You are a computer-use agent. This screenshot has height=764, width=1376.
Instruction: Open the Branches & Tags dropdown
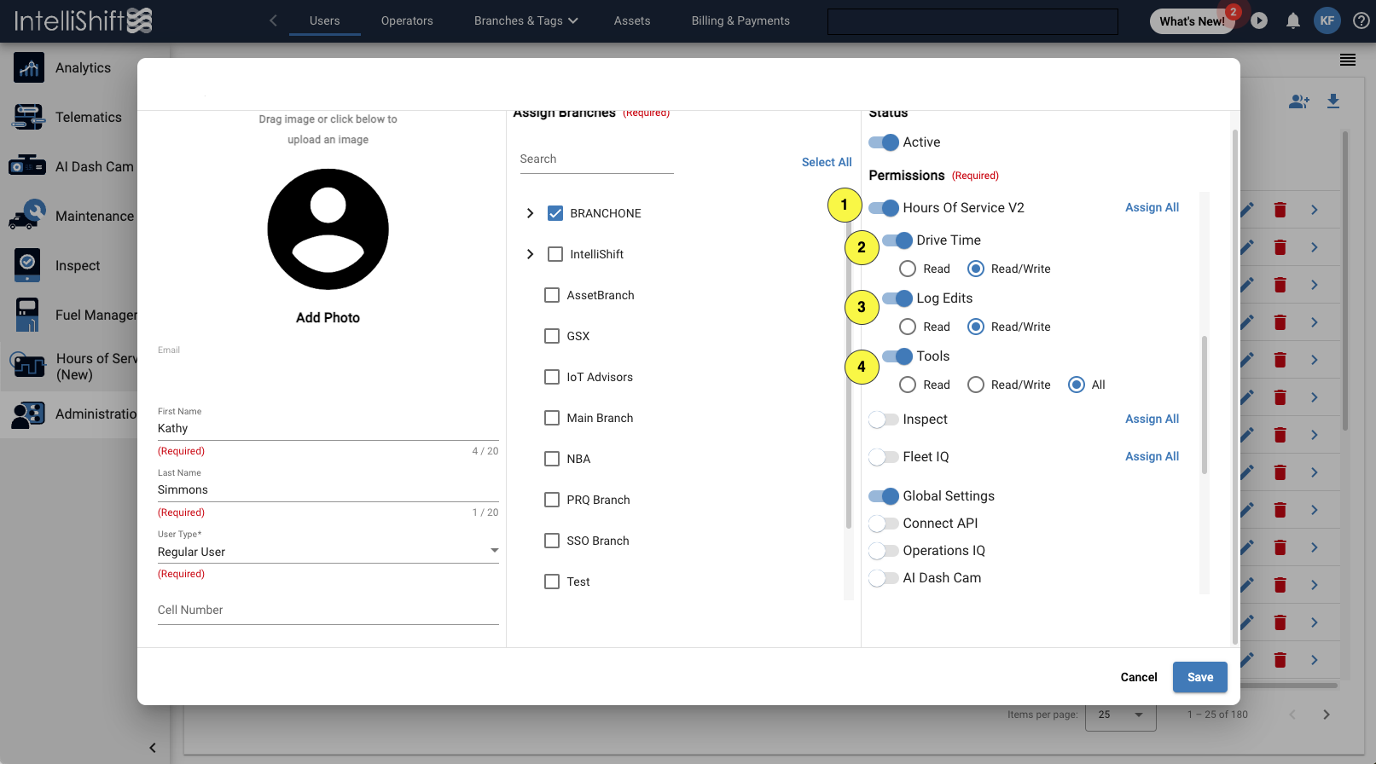coord(525,20)
